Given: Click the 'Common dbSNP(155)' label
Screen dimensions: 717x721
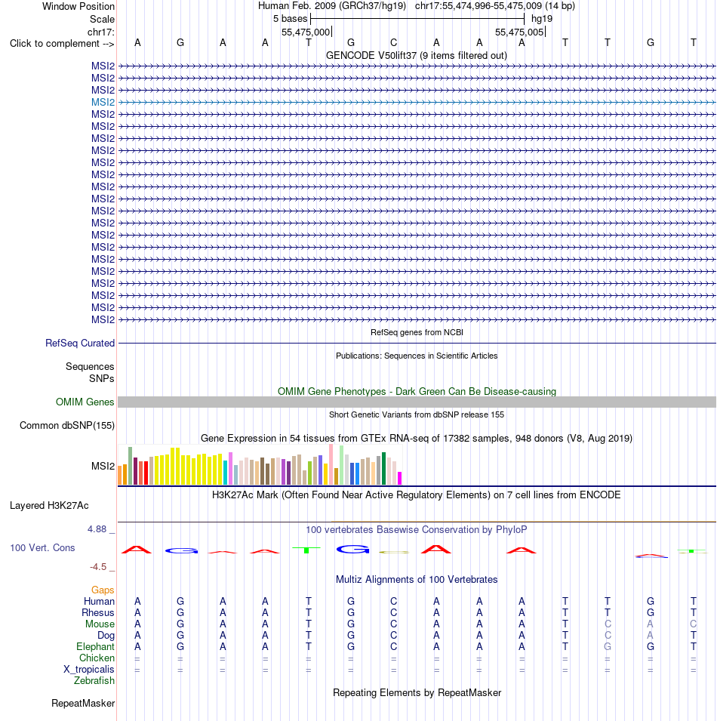Looking at the screenshot, I should pyautogui.click(x=67, y=425).
